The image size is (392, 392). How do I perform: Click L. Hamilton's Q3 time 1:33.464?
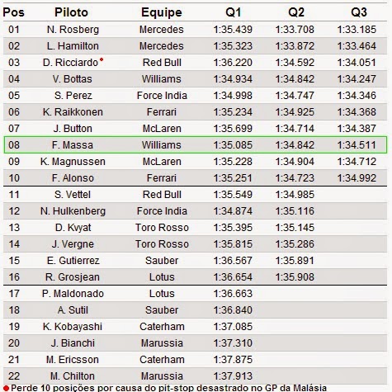pos(357,46)
